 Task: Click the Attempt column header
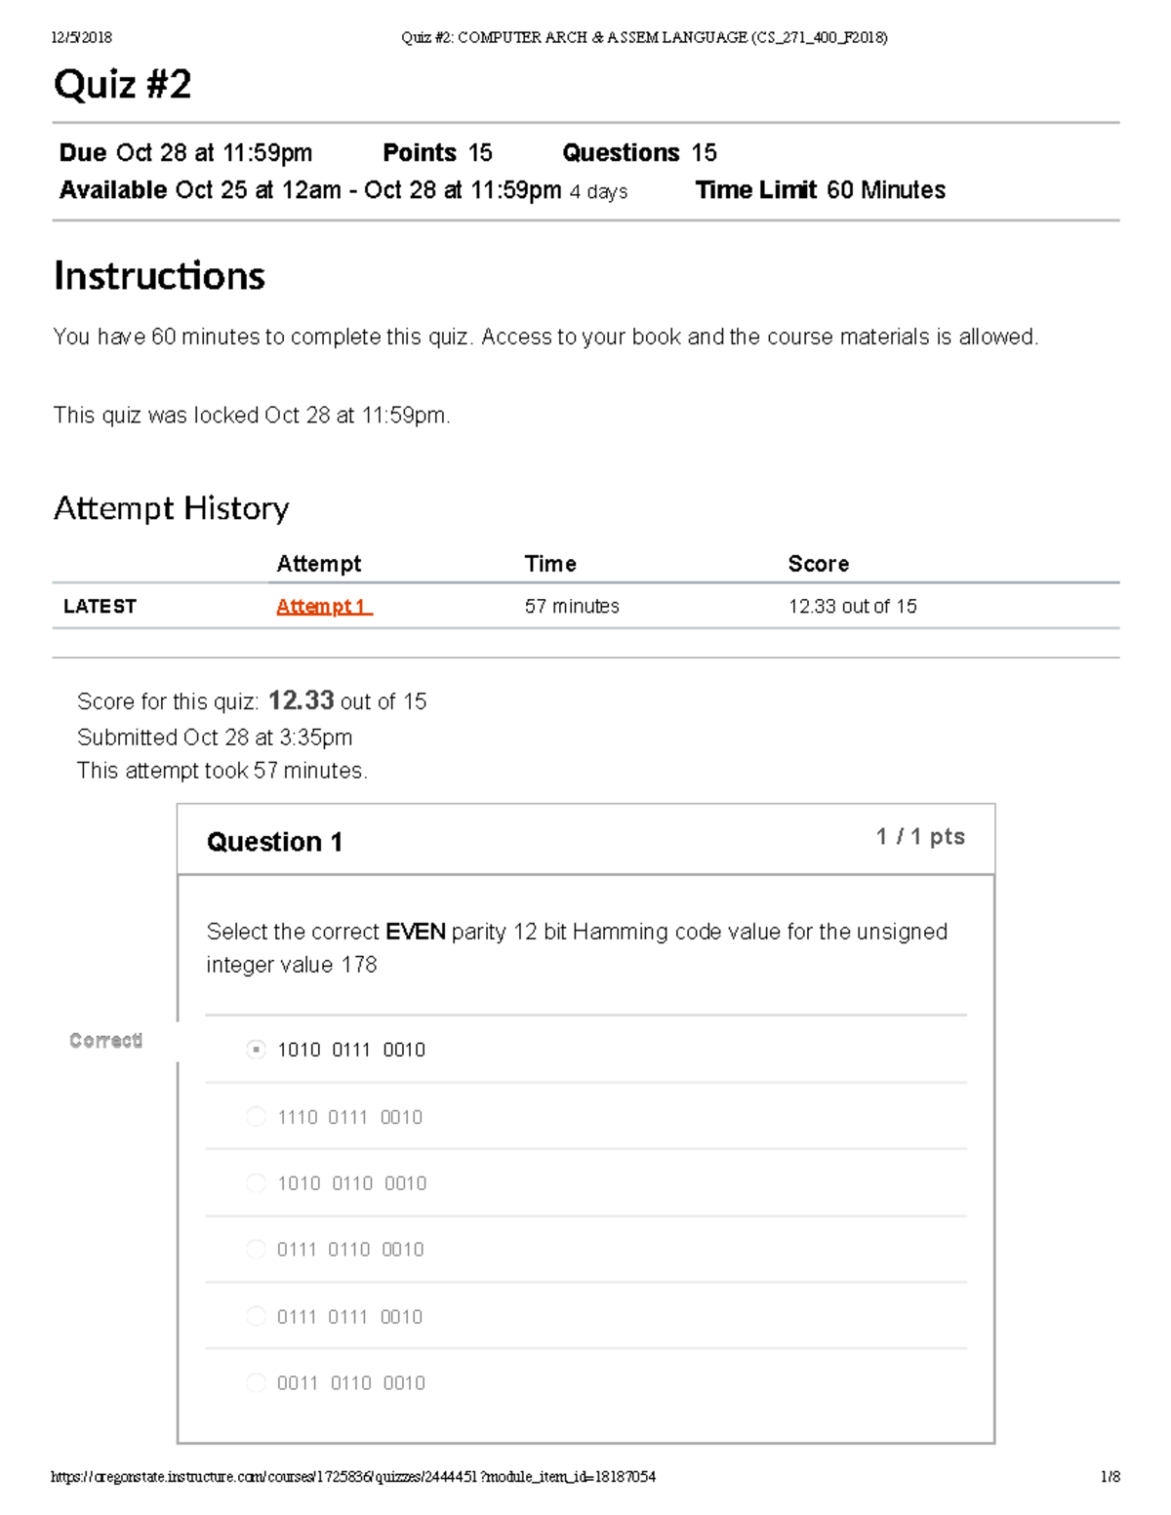[319, 563]
